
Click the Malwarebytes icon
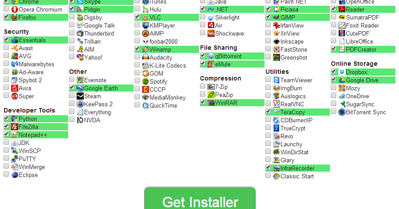(15, 64)
